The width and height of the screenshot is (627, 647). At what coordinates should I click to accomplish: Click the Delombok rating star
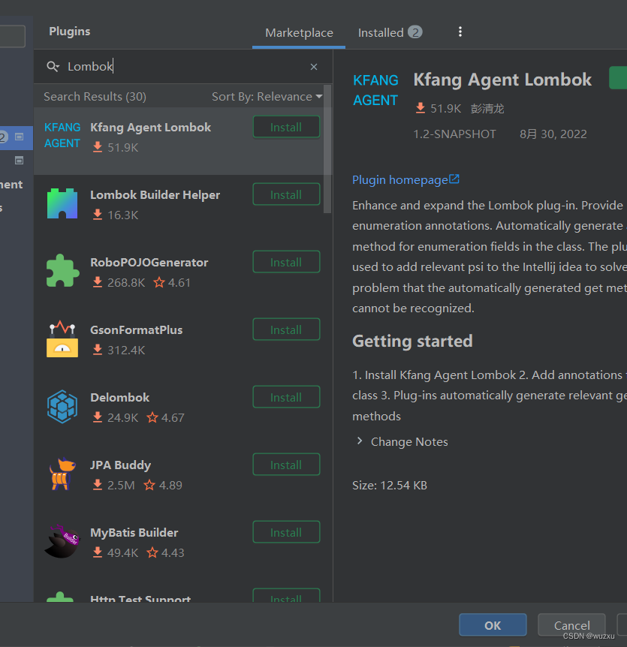click(152, 417)
